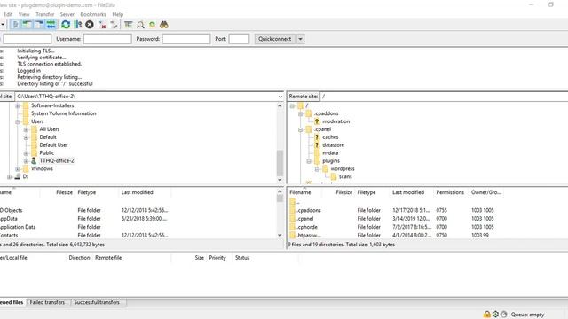Click the local tree scroll-down arrow

[280, 180]
